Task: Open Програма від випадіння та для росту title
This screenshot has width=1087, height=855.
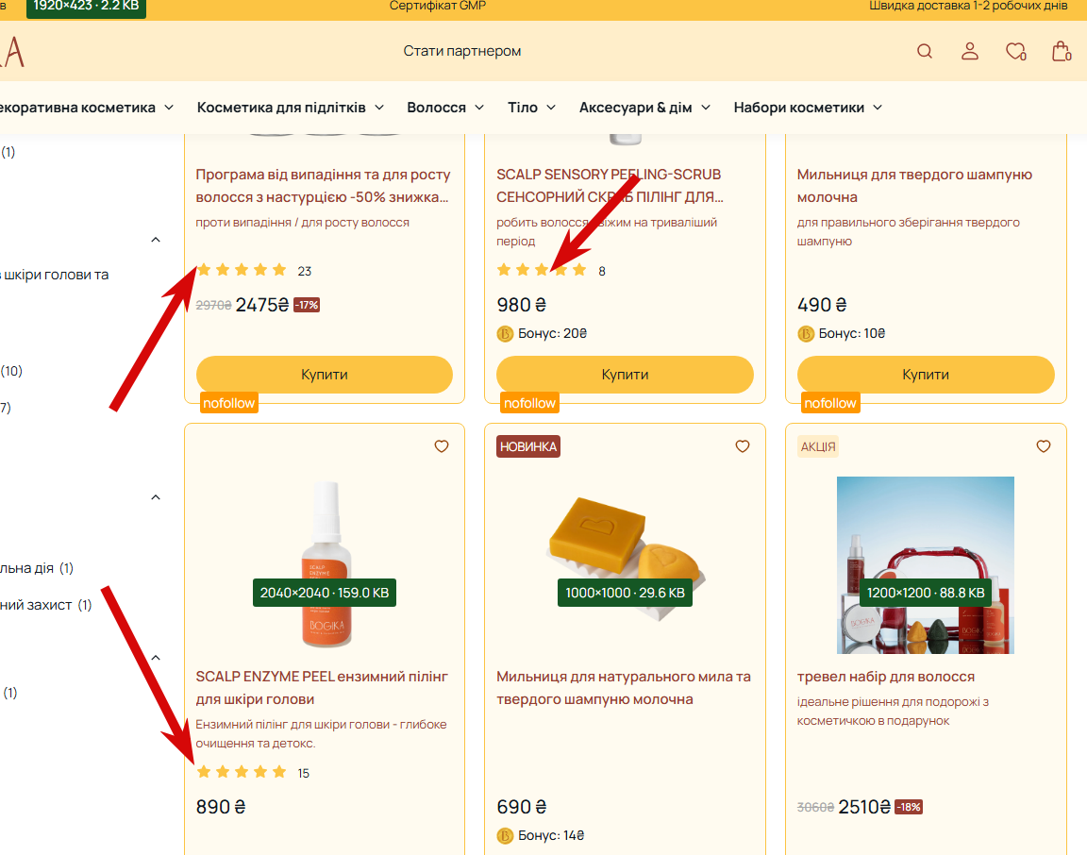Action: pos(323,186)
